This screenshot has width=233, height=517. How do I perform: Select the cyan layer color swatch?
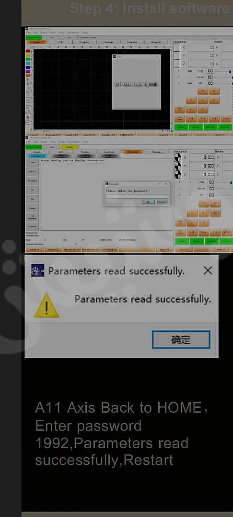pos(28,63)
